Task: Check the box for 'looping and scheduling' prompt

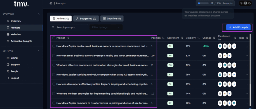Action: pos(54,84)
